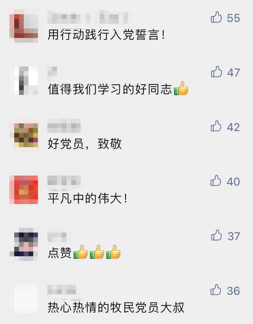The width and height of the screenshot is (253, 324).
Task: Select comment text "值得我们学习的好同志"
Action: pyautogui.click(x=110, y=90)
